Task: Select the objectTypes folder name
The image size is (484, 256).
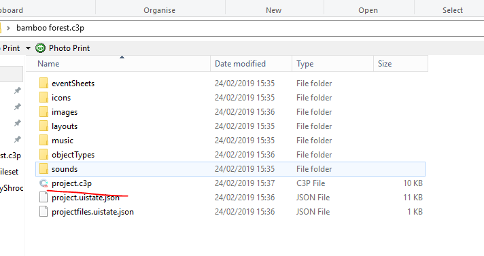Action: click(x=73, y=155)
